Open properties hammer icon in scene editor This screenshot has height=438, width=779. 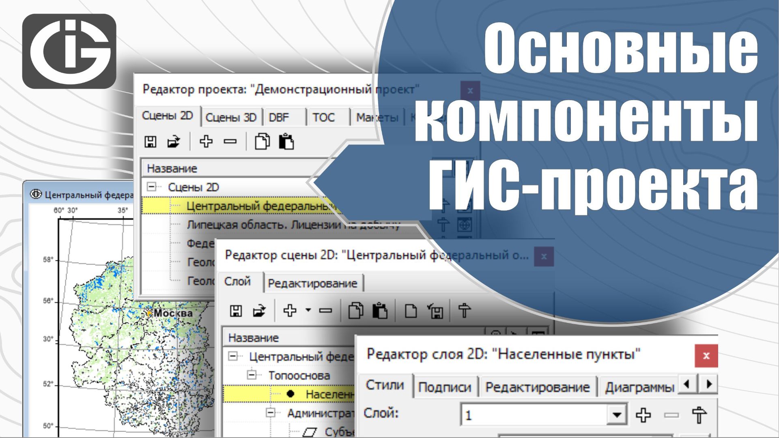tap(465, 311)
